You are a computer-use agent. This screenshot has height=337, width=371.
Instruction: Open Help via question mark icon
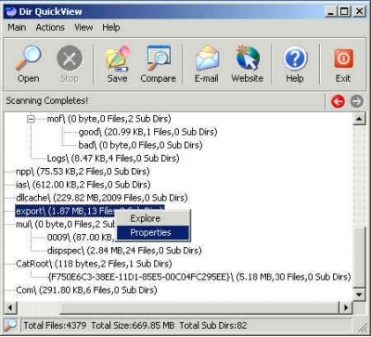[295, 58]
